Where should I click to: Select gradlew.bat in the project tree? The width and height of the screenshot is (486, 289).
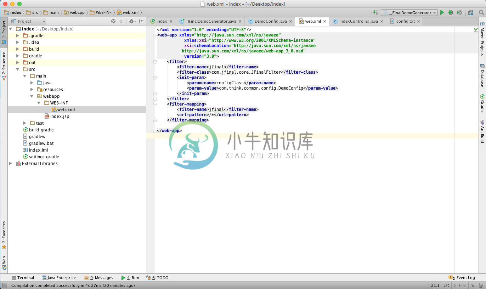(x=38, y=143)
